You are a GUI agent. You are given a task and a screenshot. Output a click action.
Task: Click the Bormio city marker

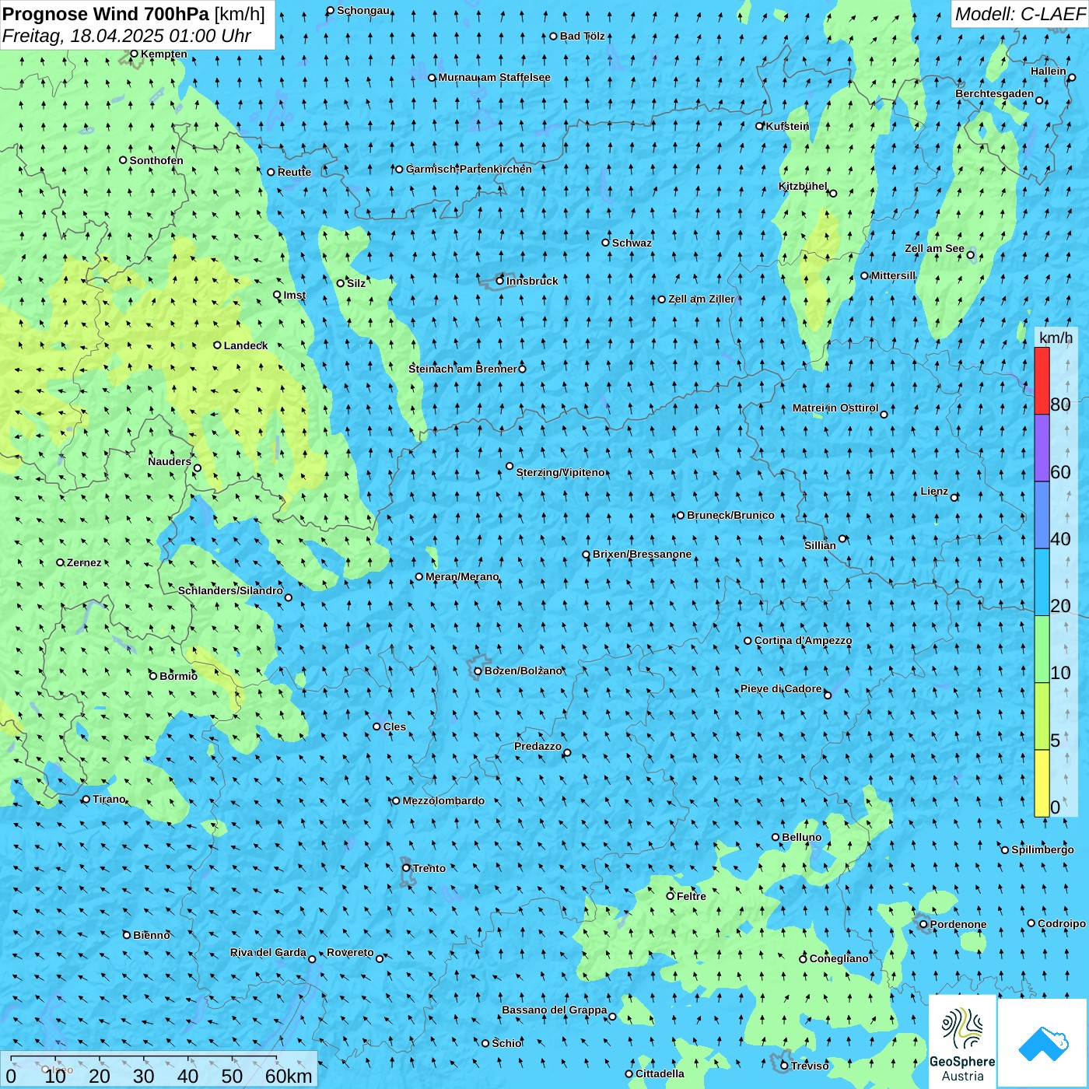click(153, 676)
